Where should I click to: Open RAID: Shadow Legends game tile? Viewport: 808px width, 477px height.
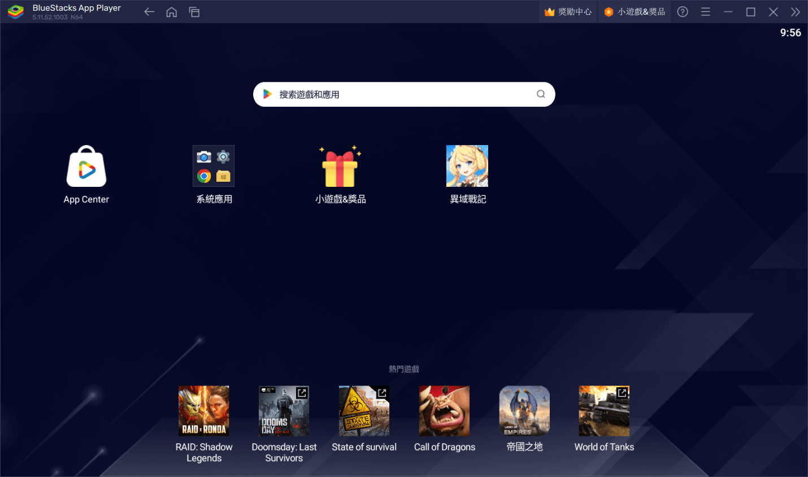click(x=204, y=411)
